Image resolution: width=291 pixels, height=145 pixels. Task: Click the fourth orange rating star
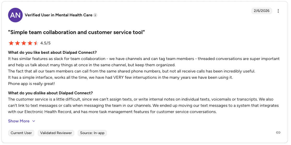click(x=30, y=43)
